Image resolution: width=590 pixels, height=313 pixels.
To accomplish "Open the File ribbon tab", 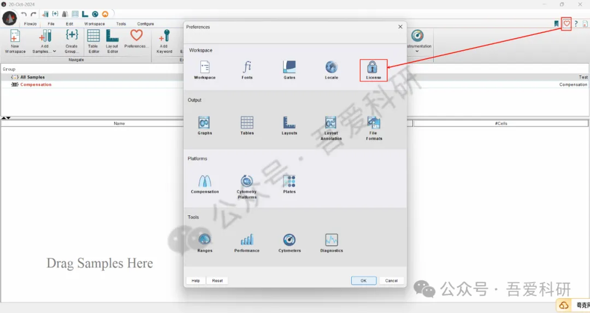I will coord(51,23).
